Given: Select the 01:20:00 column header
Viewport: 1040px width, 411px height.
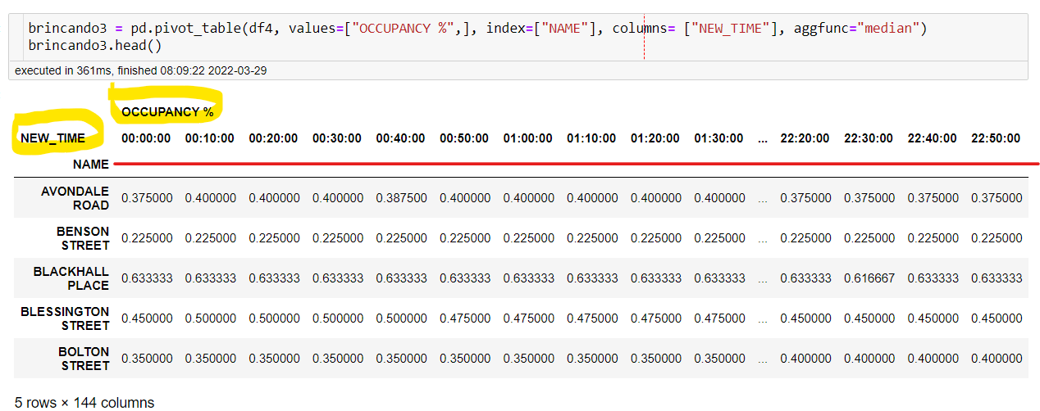Looking at the screenshot, I should [655, 138].
